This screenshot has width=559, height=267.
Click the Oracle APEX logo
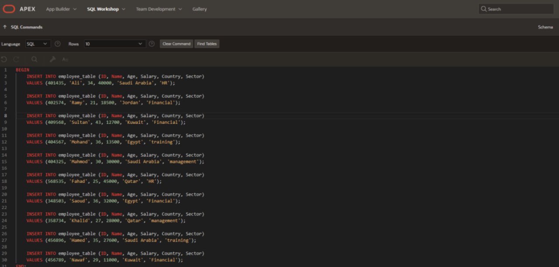(x=9, y=9)
